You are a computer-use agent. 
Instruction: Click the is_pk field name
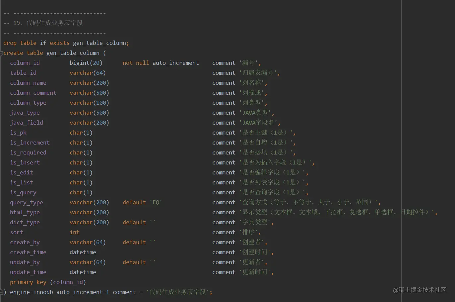click(18, 133)
